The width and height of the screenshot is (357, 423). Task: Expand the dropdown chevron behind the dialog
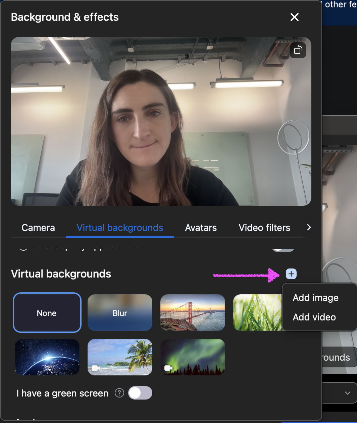click(348, 393)
